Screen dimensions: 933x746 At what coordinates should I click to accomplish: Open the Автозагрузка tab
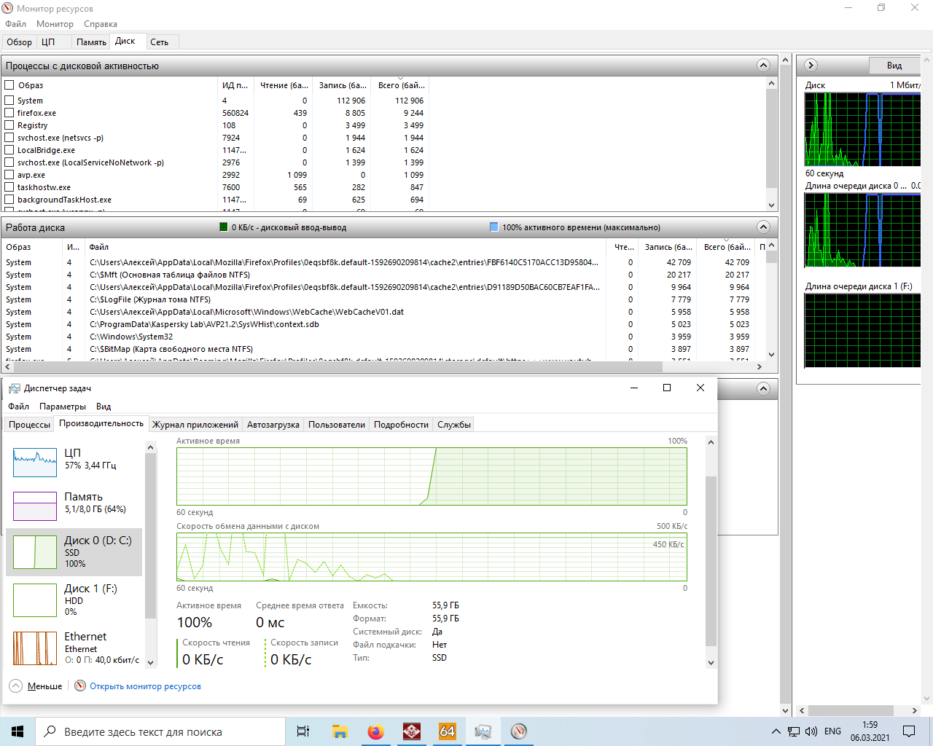pyautogui.click(x=273, y=425)
